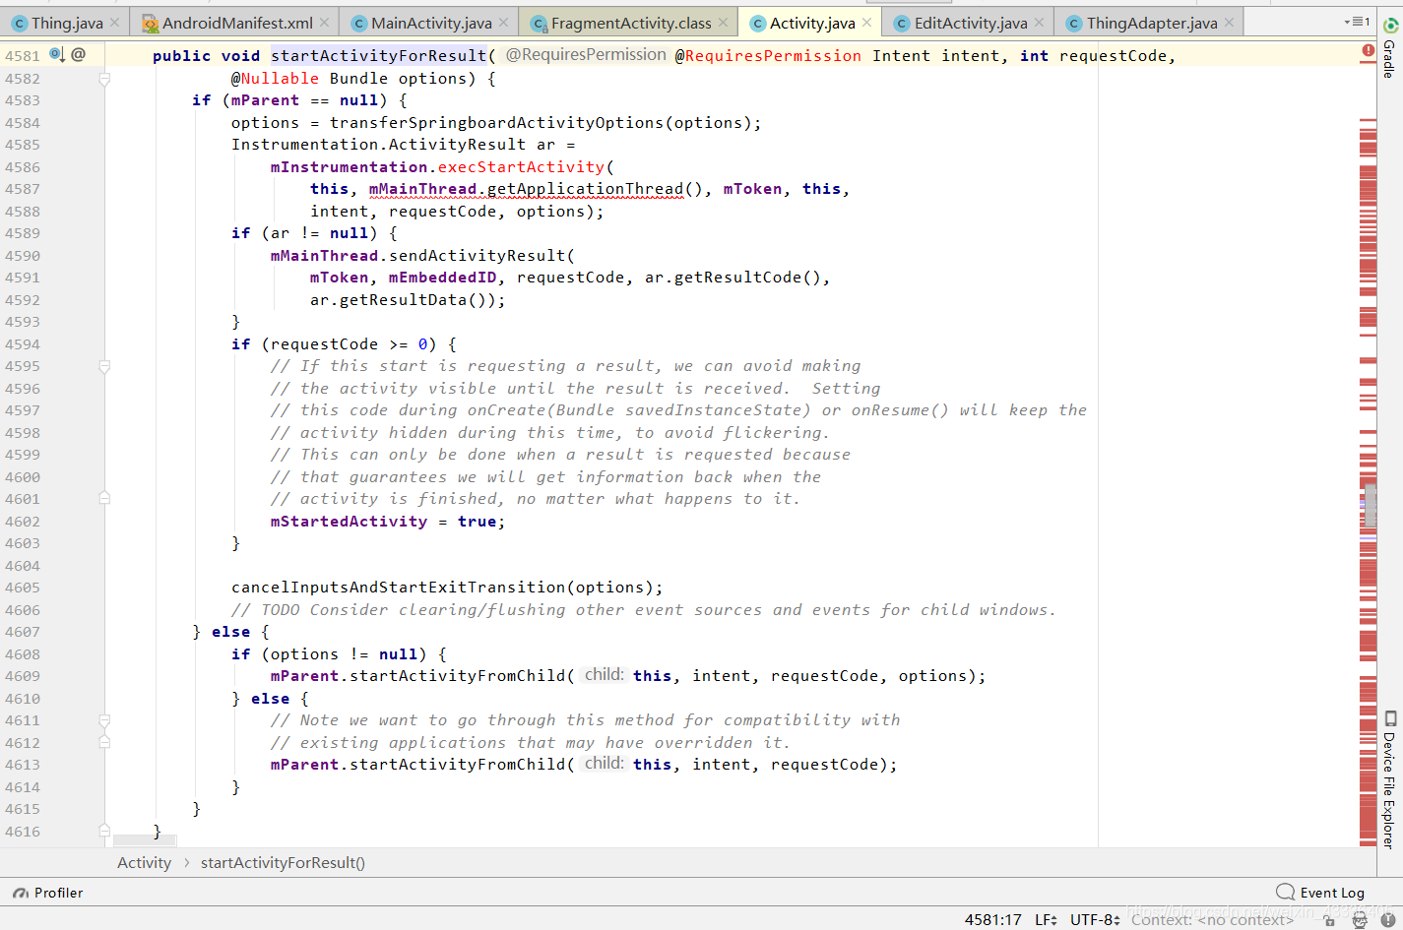Screen dimensions: 1403x930
Task: Click the fold end marker at line 4612
Action: pyautogui.click(x=104, y=742)
